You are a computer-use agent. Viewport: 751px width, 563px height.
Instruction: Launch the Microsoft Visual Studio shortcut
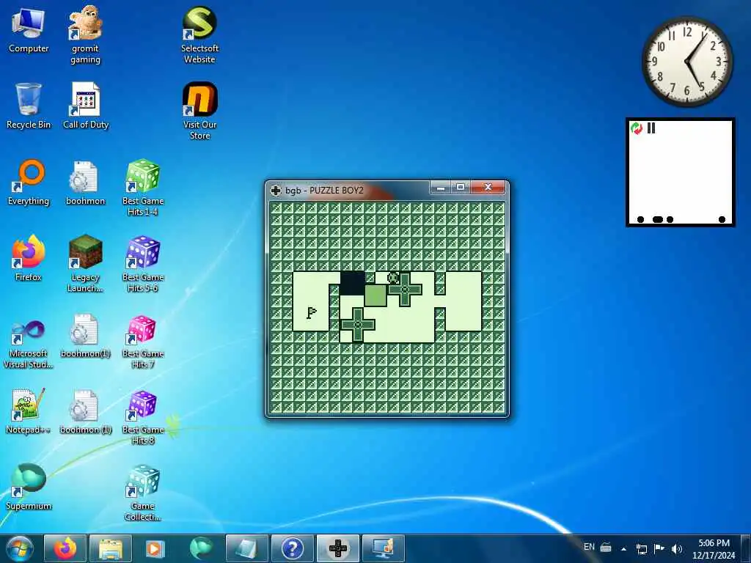[29, 344]
